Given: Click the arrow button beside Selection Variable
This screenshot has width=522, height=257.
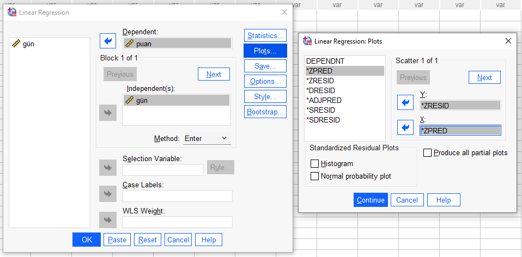Looking at the screenshot, I should click(108, 167).
